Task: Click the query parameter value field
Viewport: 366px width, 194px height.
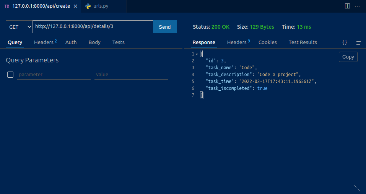Action: pyautogui.click(x=131, y=75)
